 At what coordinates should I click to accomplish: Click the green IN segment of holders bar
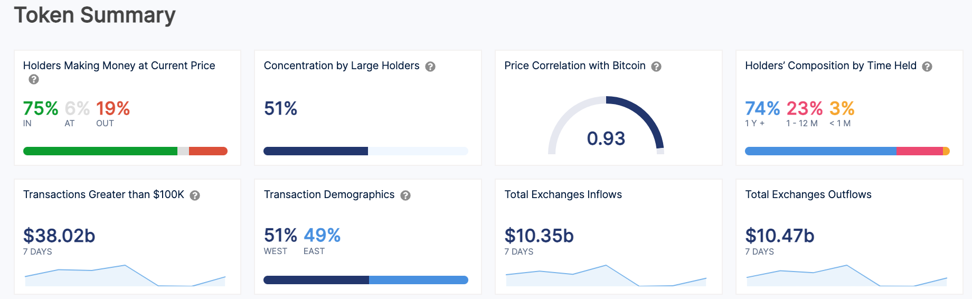point(100,151)
